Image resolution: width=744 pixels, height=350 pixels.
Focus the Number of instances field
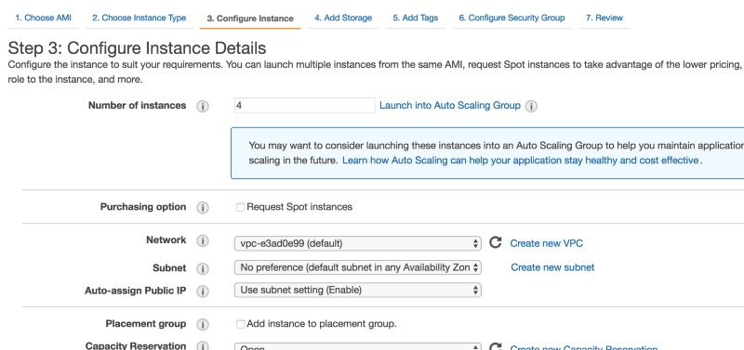click(305, 105)
